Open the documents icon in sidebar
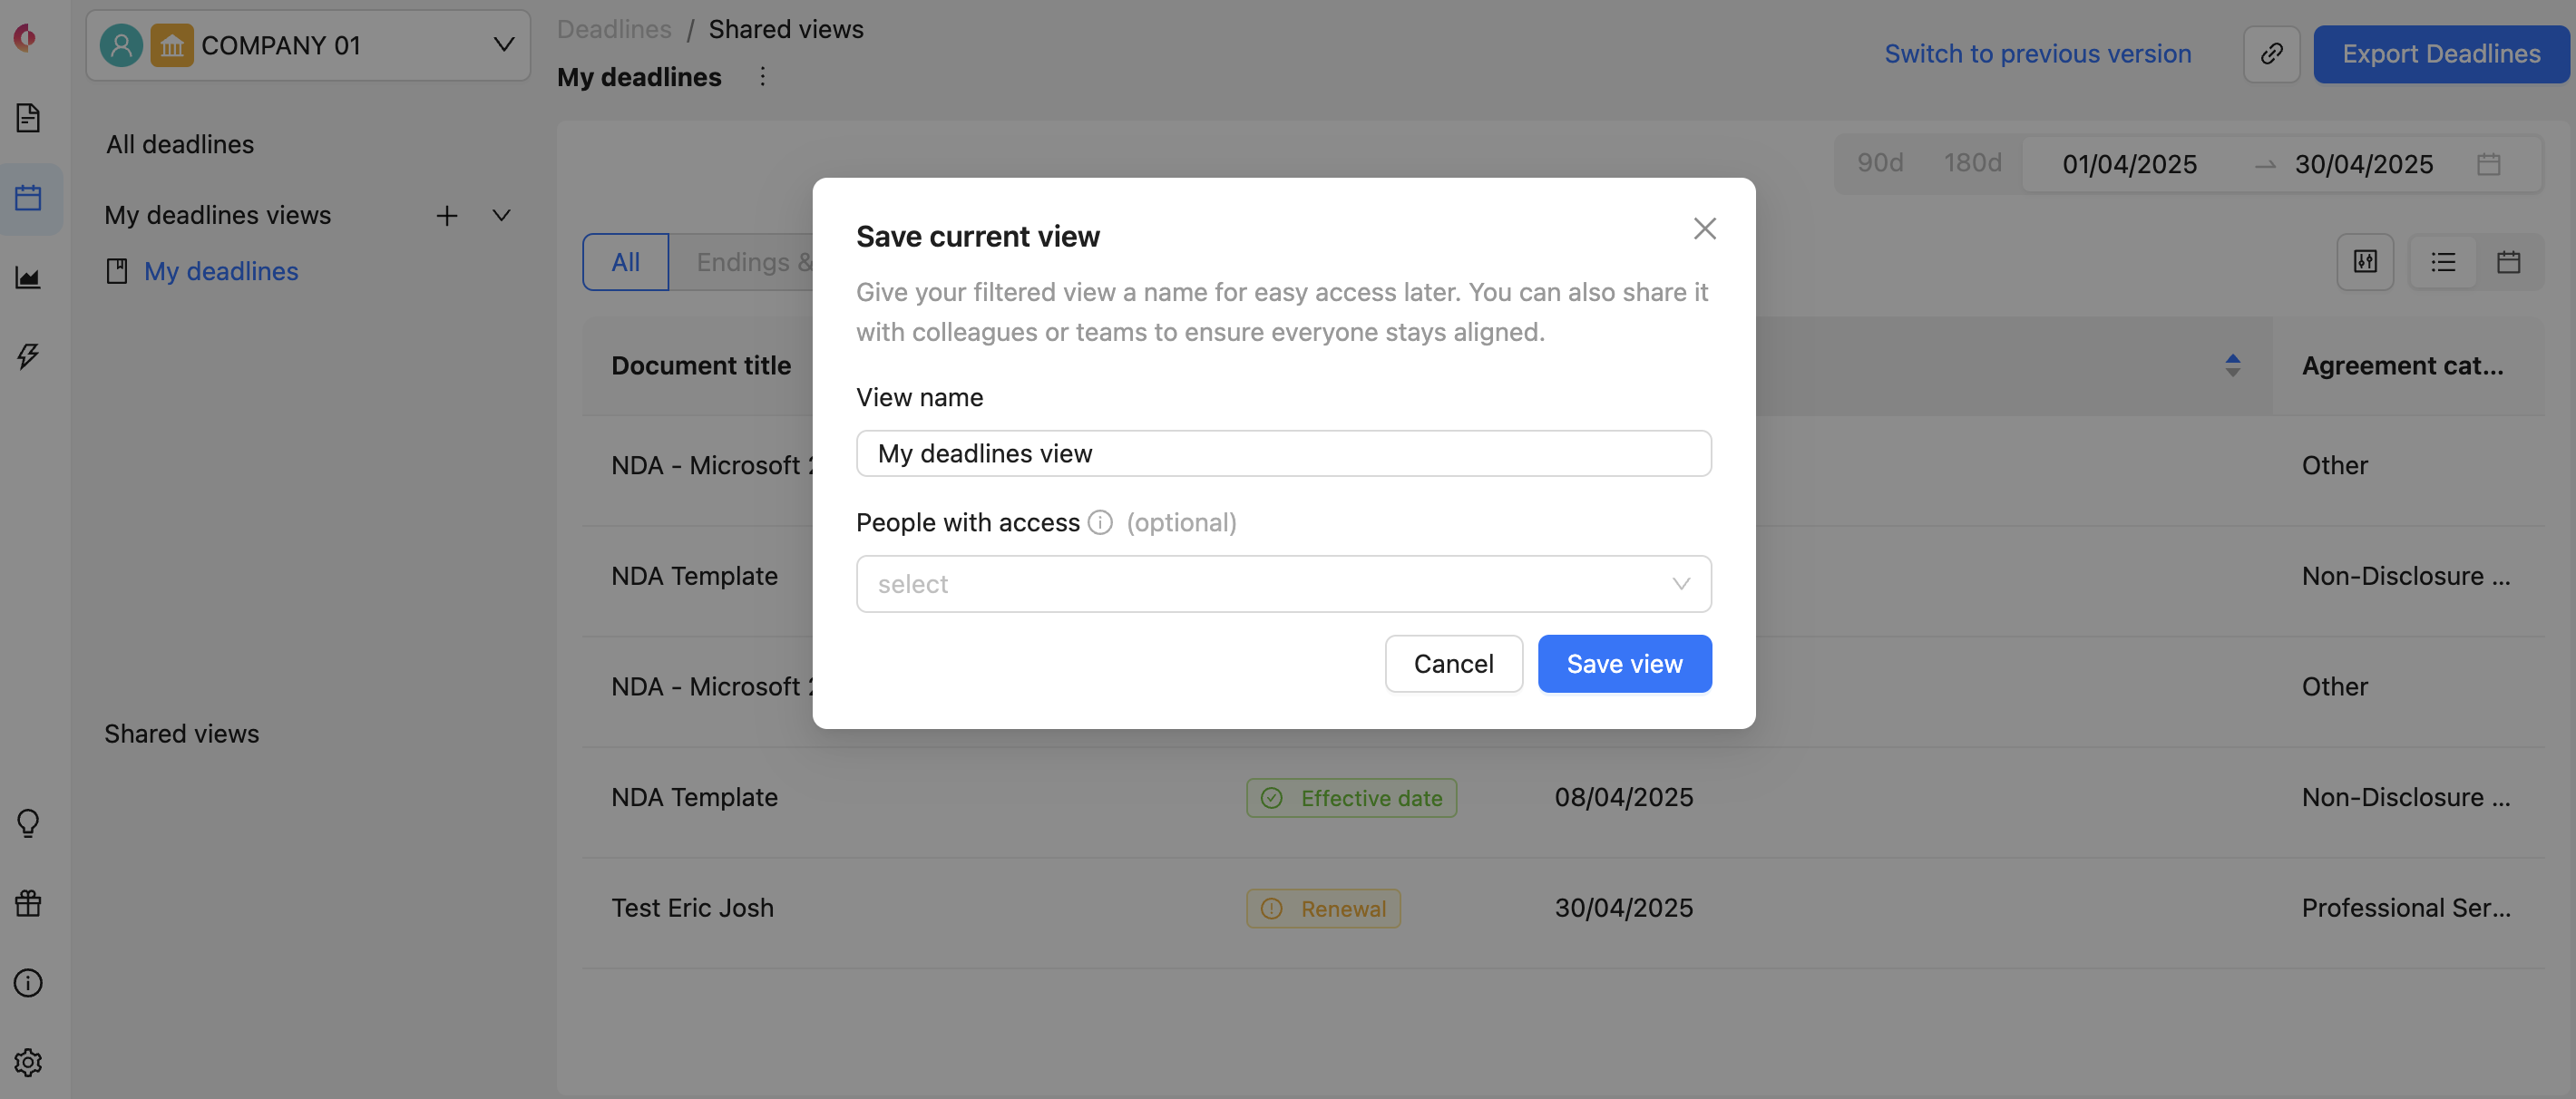Screen dimensions: 2576x1099 tap(28, 118)
